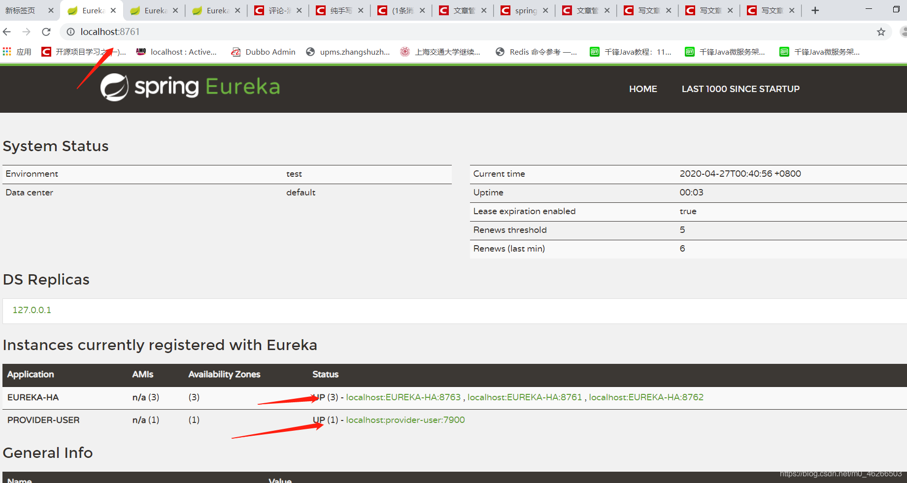907x483 pixels.
Task: Click the General Info heading
Action: pyautogui.click(x=48, y=453)
